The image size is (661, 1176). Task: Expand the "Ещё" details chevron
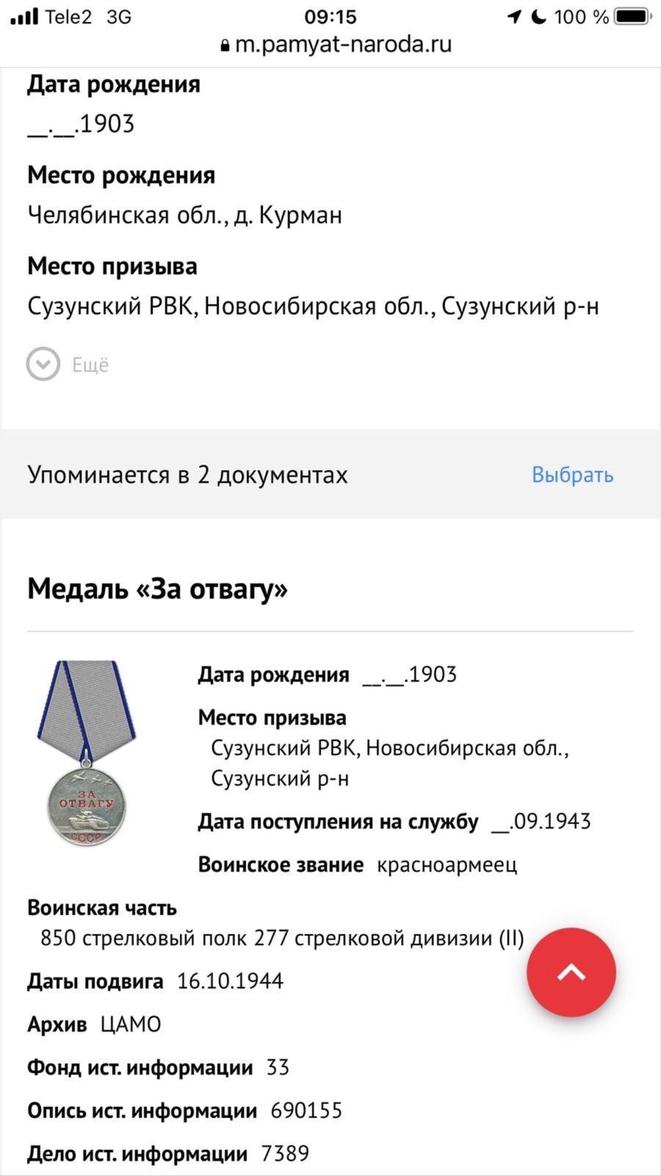coord(43,364)
